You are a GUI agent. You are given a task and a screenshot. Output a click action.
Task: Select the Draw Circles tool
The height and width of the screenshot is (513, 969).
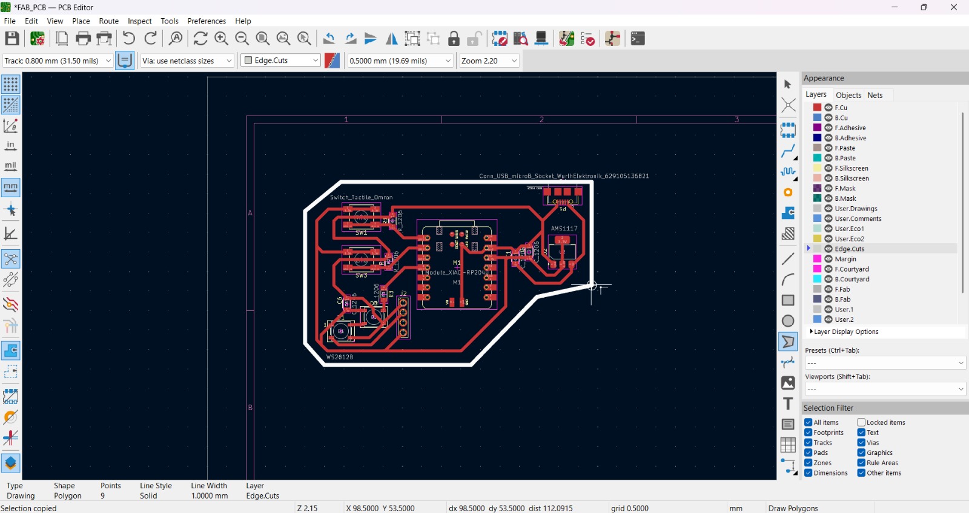point(788,321)
